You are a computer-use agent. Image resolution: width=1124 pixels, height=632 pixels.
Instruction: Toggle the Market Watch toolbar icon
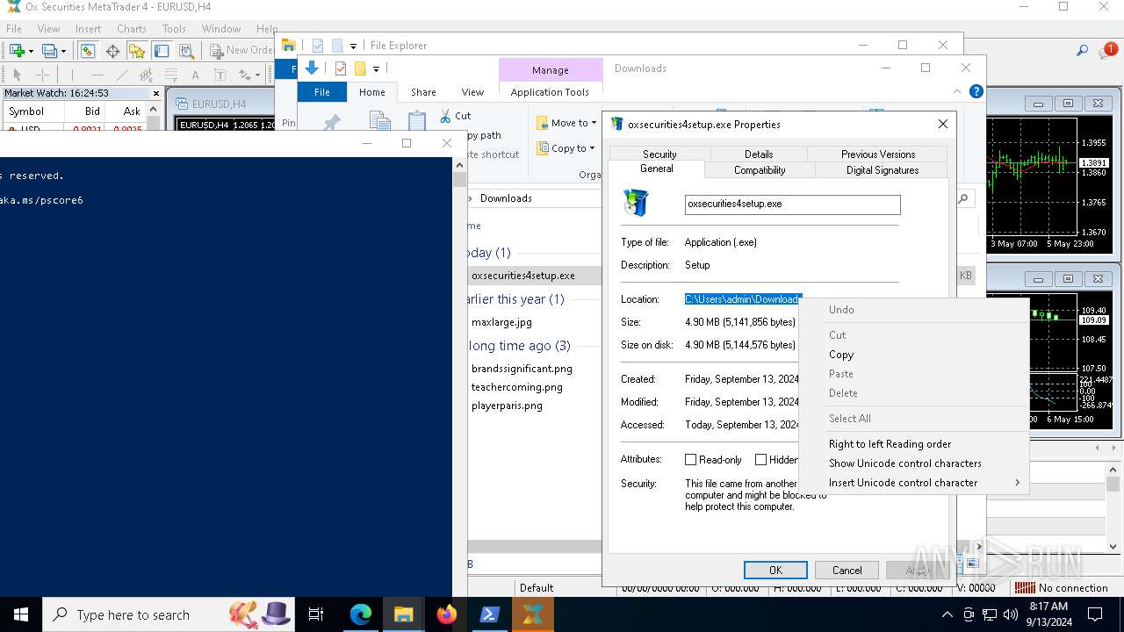(88, 51)
